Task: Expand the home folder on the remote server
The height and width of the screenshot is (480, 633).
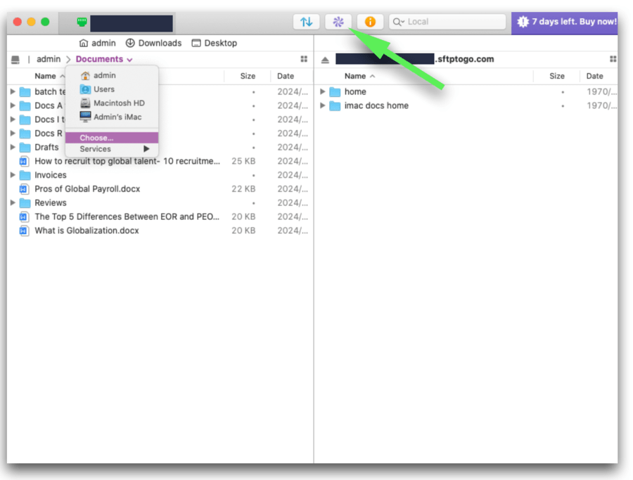Action: pyautogui.click(x=323, y=91)
